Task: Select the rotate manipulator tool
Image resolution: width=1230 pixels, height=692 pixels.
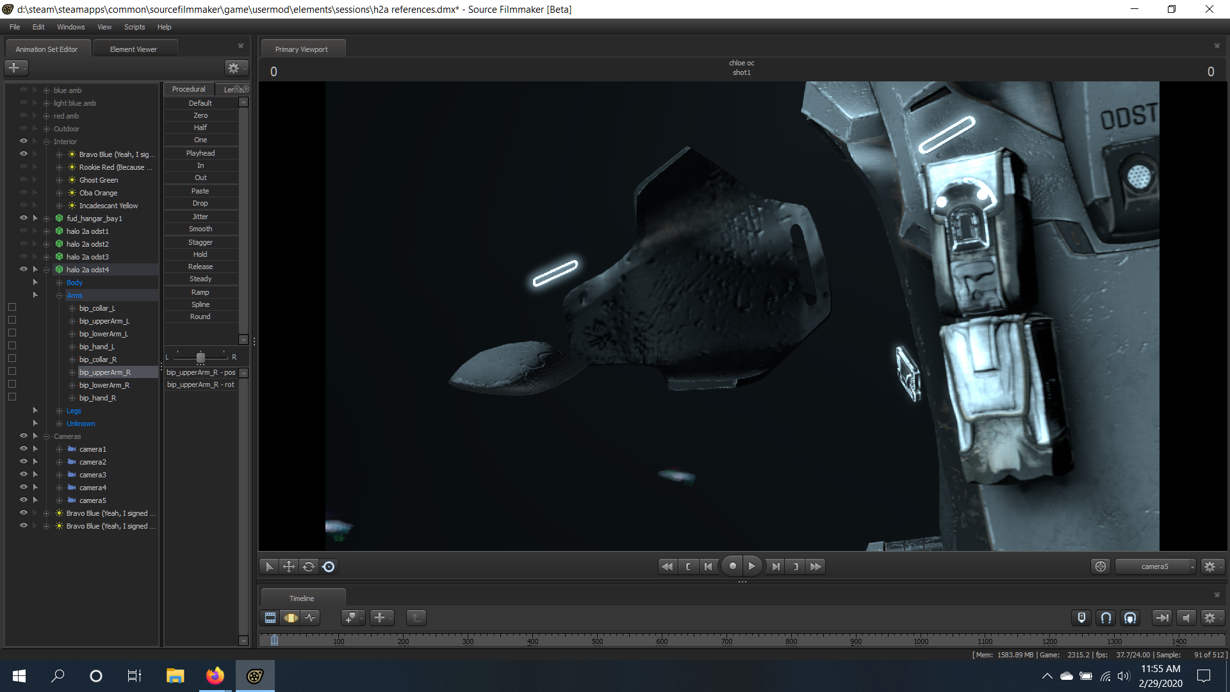Action: [309, 566]
